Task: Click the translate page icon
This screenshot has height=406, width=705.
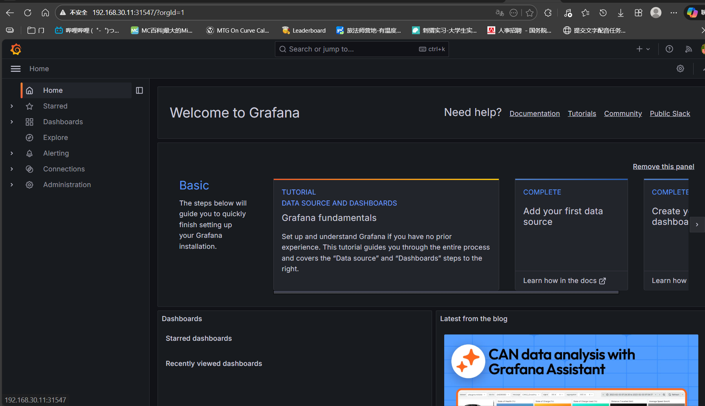Action: [x=500, y=13]
